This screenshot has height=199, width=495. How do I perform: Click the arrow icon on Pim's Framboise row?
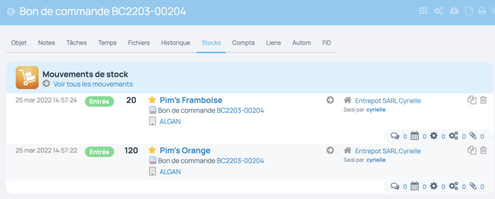(x=330, y=100)
